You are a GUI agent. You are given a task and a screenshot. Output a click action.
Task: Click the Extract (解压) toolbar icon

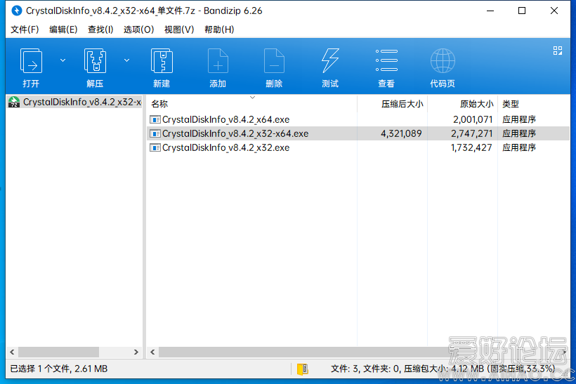click(95, 61)
